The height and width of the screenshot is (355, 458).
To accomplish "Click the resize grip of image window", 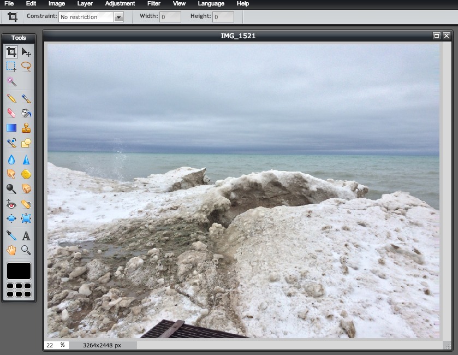I will [447, 345].
